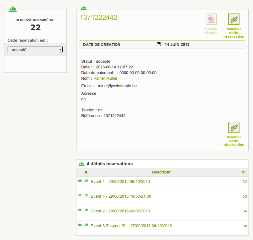Click top Modifier cette réservation pencil icon

tap(234, 19)
